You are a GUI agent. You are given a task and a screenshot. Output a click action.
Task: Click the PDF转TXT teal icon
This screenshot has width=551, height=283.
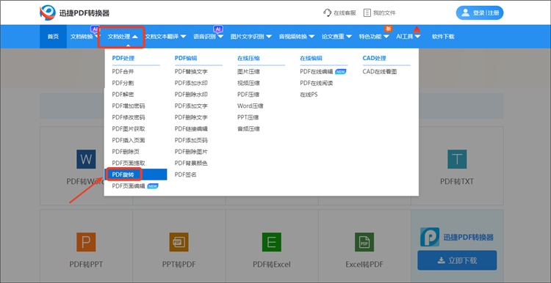point(457,159)
